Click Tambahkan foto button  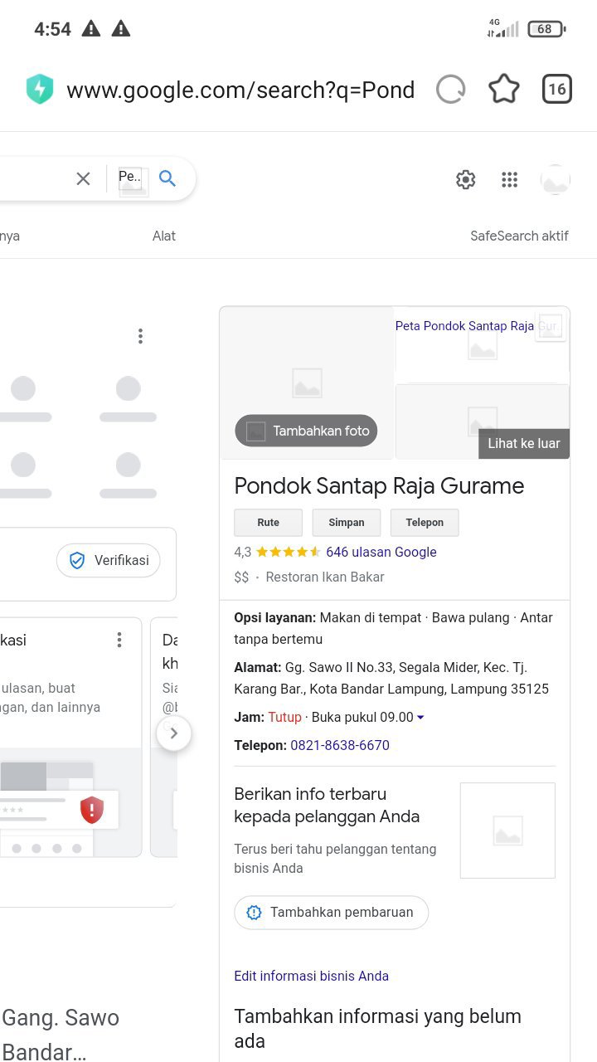307,431
